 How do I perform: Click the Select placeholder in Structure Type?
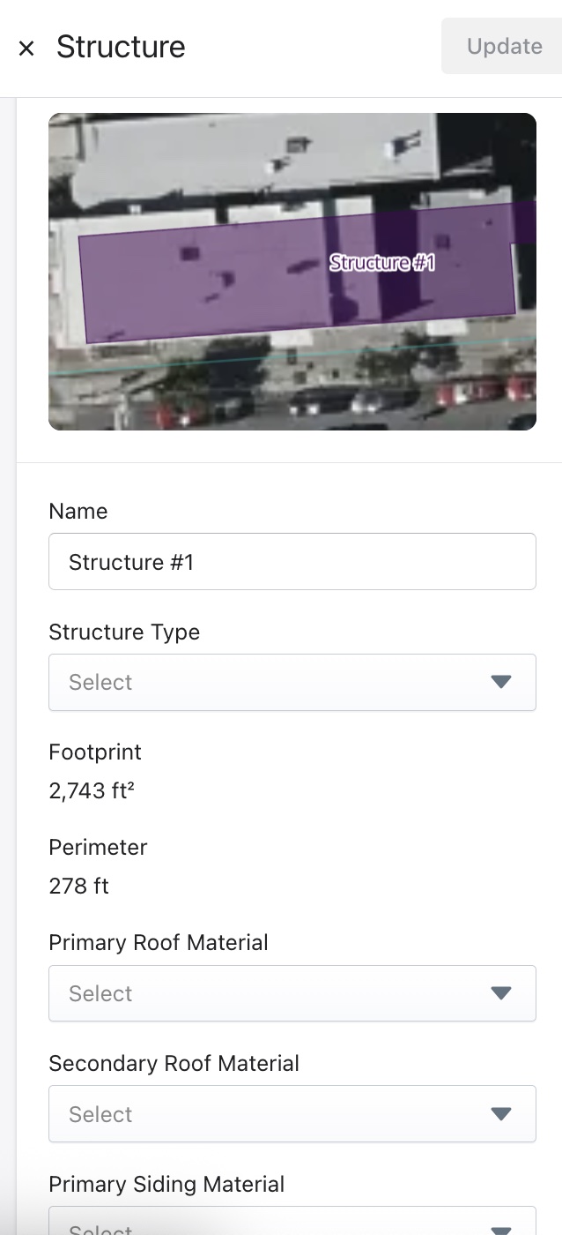click(x=100, y=682)
